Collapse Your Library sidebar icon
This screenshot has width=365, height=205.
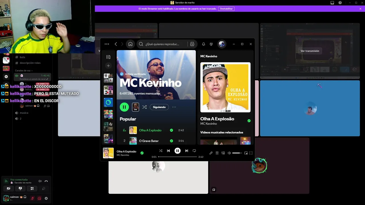click(x=108, y=57)
